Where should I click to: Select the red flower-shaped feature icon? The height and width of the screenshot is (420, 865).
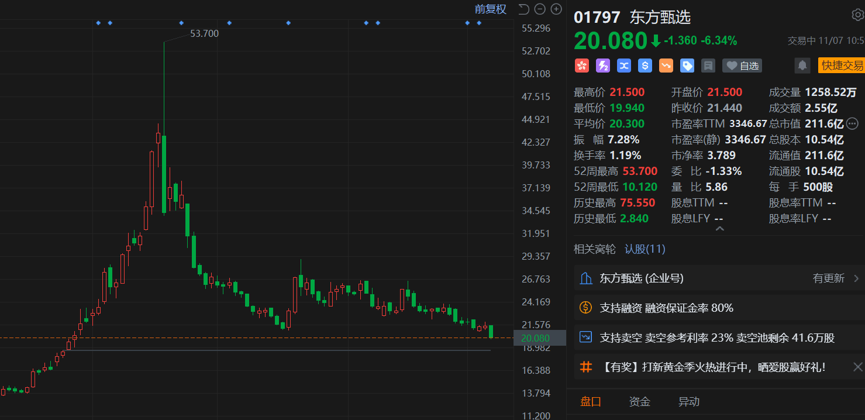582,66
